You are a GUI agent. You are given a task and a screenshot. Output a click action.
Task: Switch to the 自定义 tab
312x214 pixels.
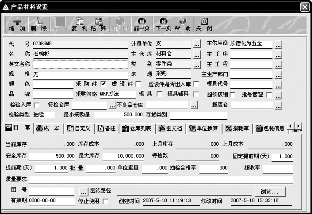(x=79, y=128)
